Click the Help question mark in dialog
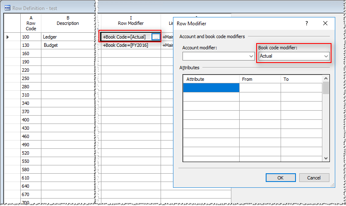This screenshot has width=346, height=206. pyautogui.click(x=307, y=24)
